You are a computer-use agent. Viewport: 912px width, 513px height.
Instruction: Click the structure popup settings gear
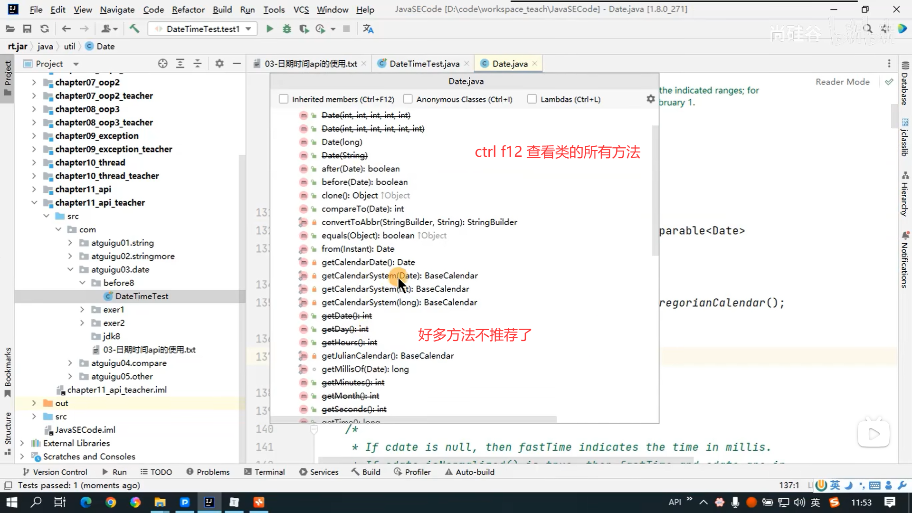pyautogui.click(x=650, y=99)
